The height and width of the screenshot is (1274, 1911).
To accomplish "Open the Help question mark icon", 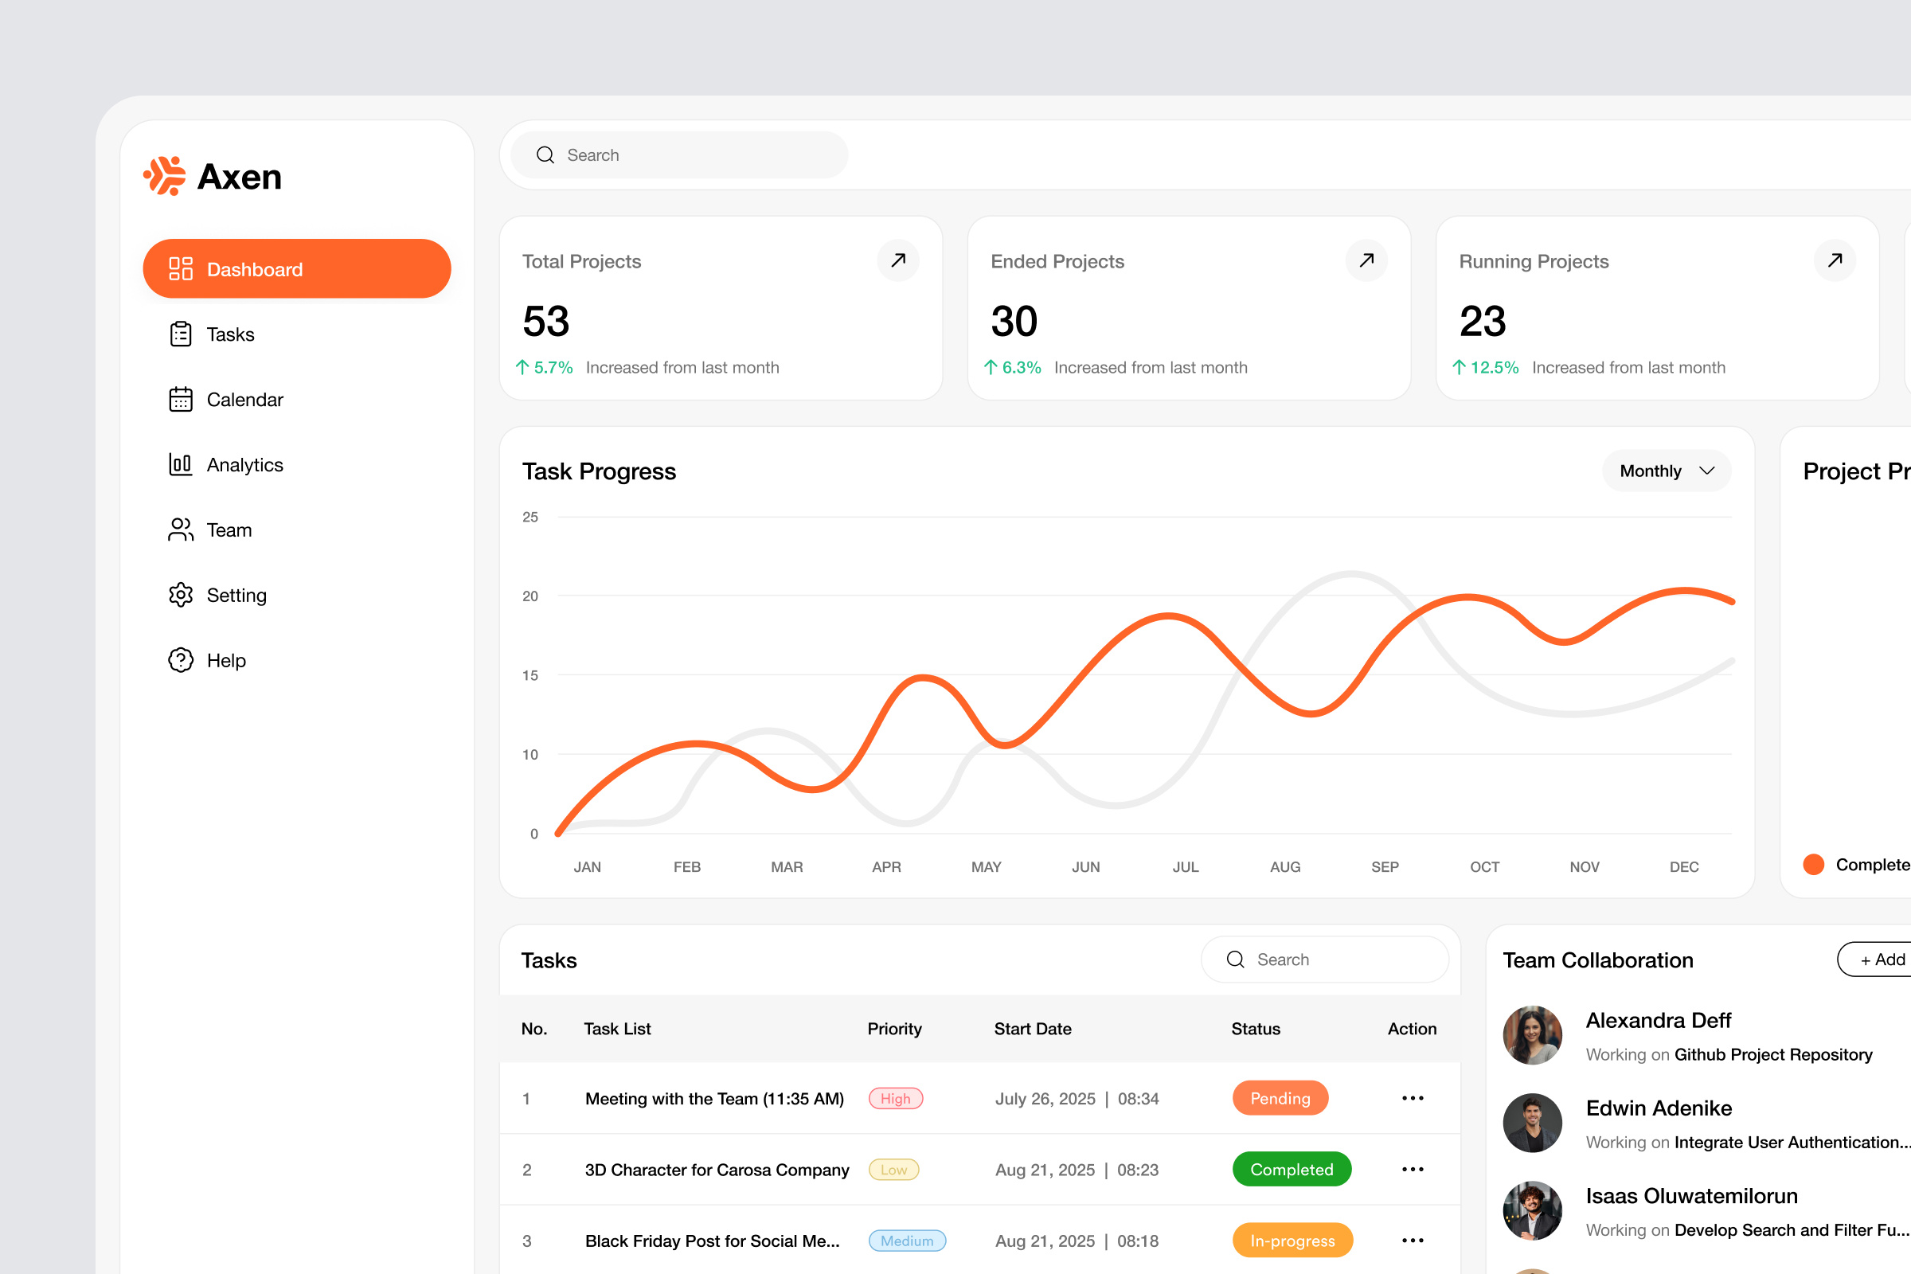I will (x=181, y=660).
